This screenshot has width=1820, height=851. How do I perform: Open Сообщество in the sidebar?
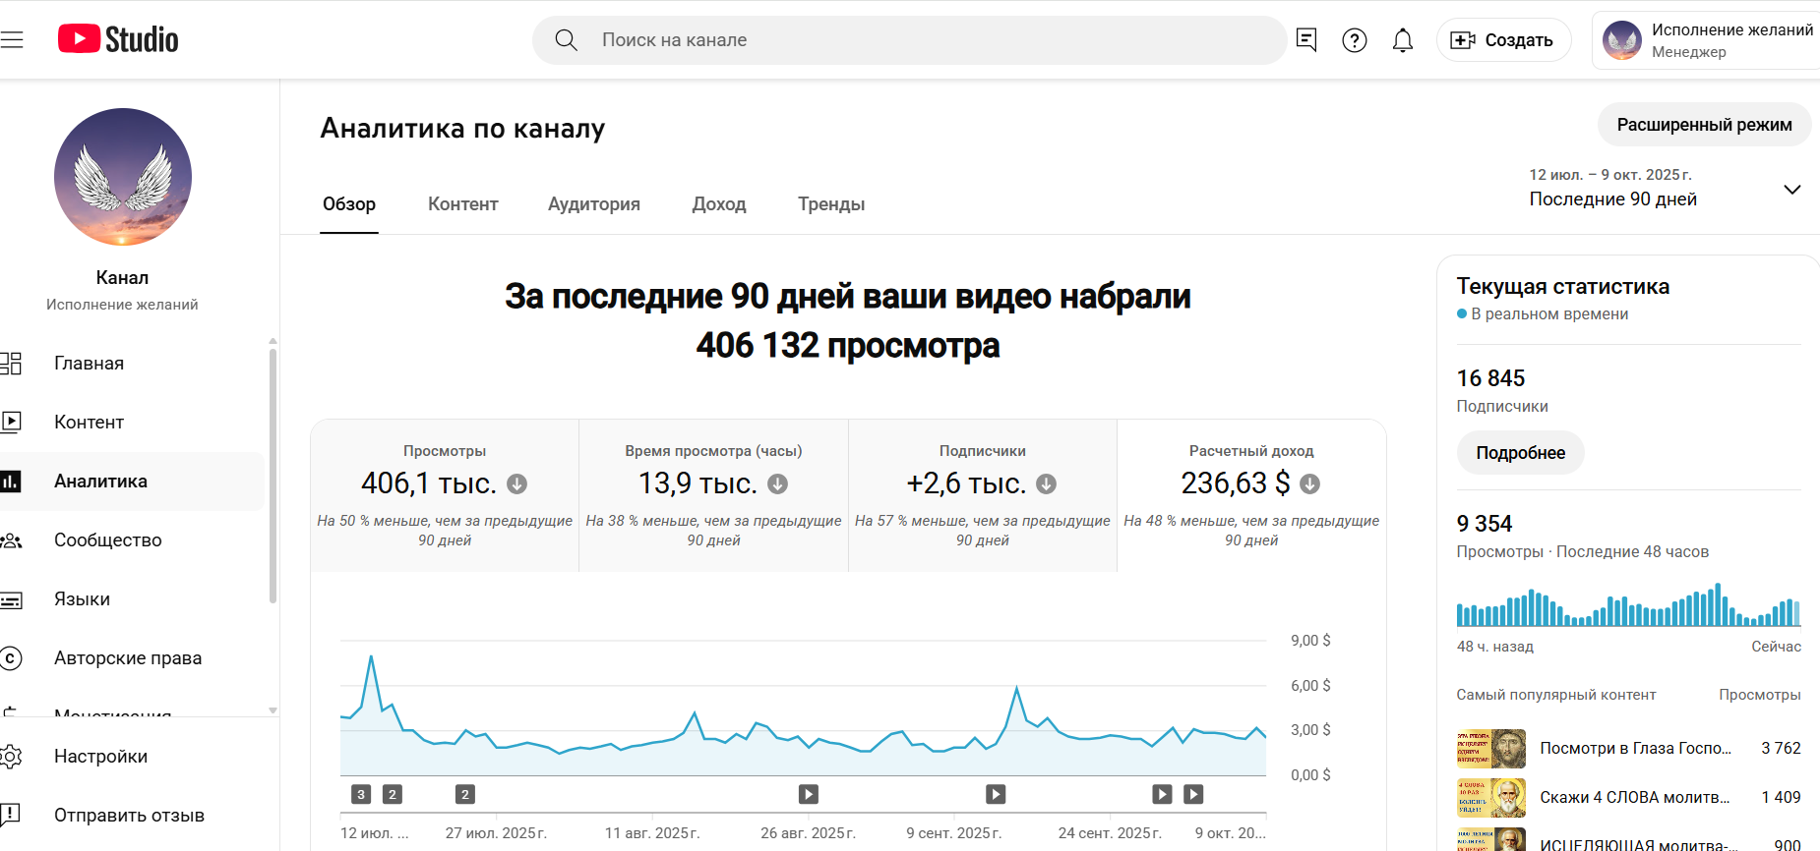(x=133, y=540)
